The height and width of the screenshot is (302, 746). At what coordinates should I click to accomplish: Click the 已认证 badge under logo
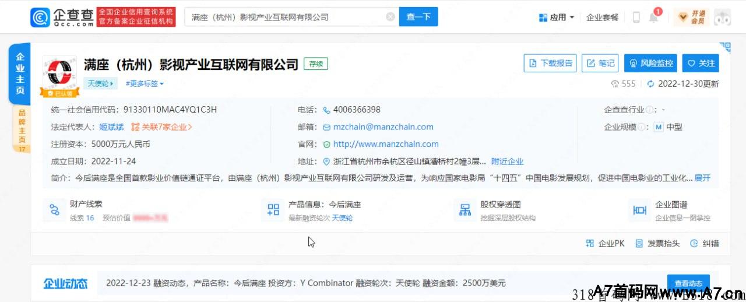click(x=59, y=93)
